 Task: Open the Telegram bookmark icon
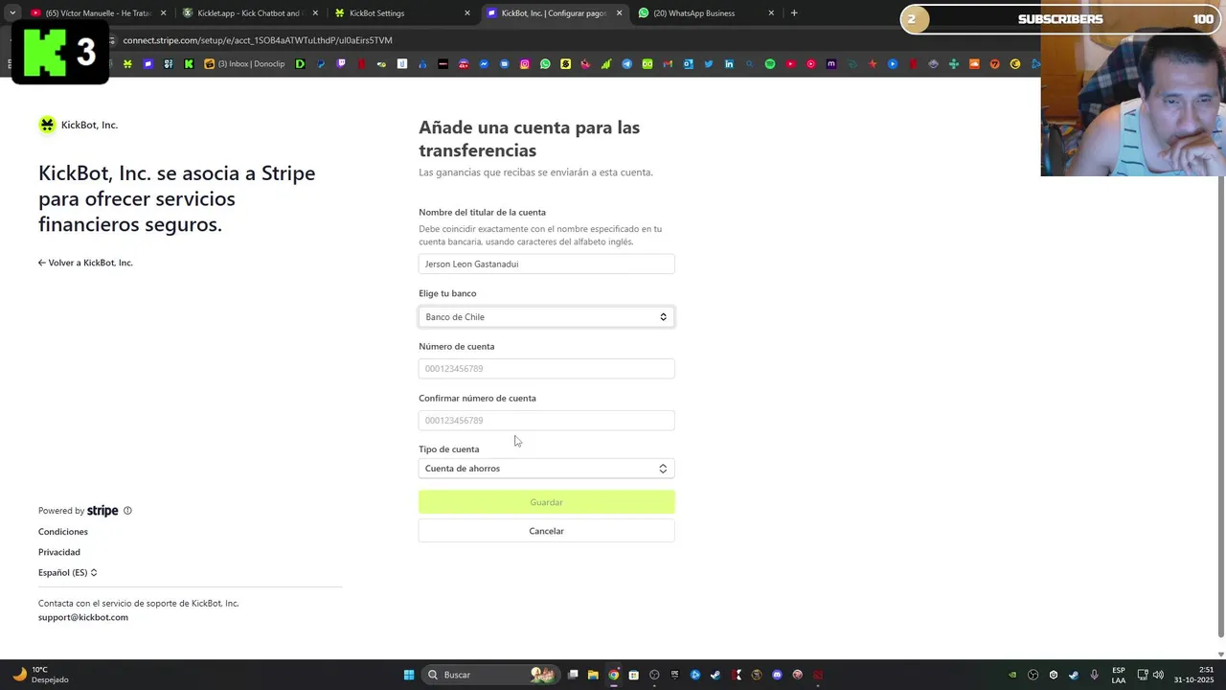627,64
